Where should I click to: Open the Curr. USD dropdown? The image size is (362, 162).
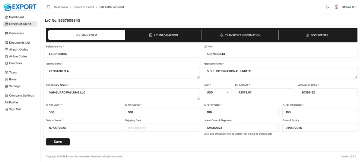pos(218,92)
